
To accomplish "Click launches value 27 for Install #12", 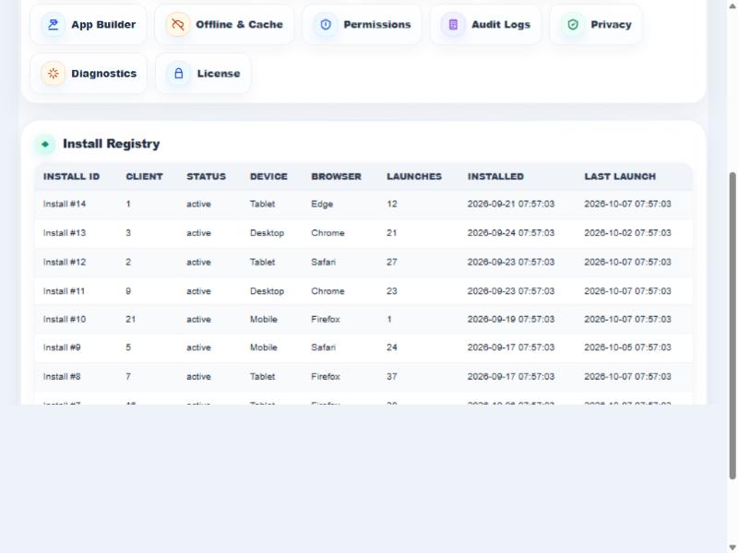I will (391, 262).
